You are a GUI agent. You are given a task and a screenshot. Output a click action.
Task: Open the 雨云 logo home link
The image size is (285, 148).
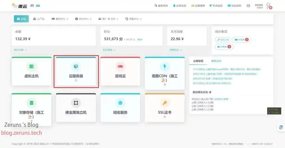point(20,6)
